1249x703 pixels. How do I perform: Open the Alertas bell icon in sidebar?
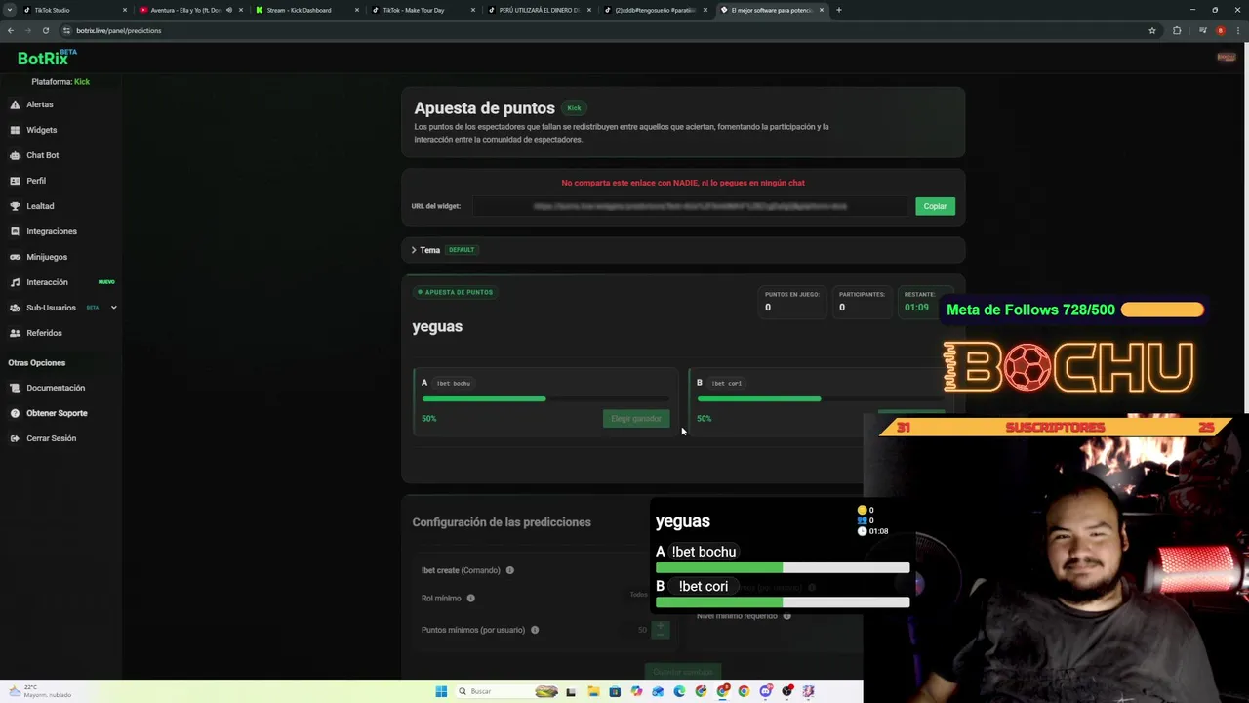coord(15,104)
